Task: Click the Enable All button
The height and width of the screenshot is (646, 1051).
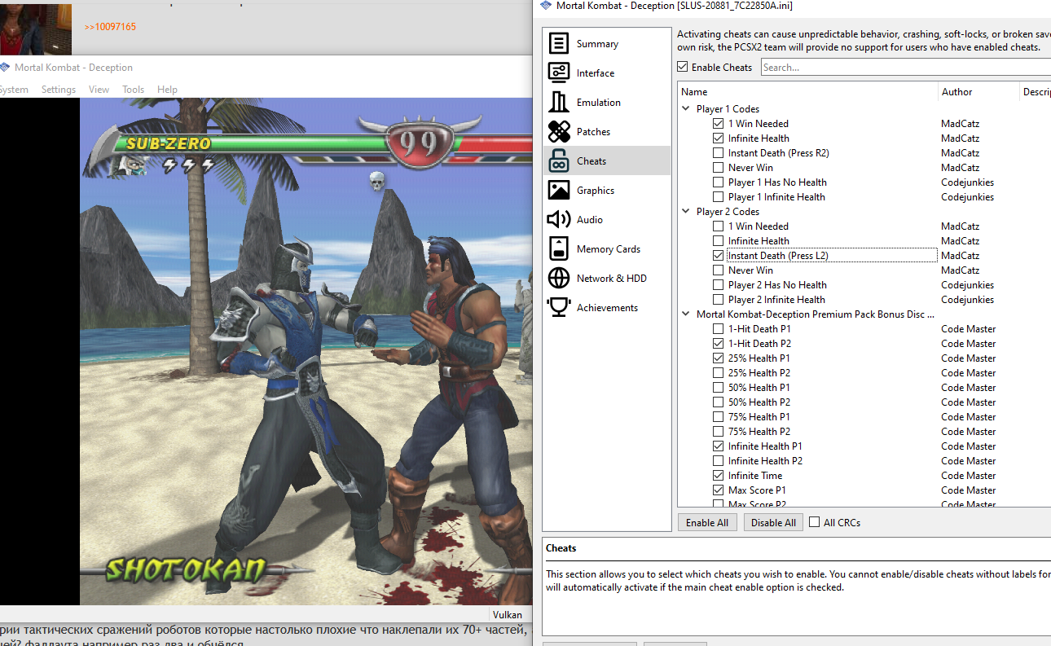Action: 707,523
